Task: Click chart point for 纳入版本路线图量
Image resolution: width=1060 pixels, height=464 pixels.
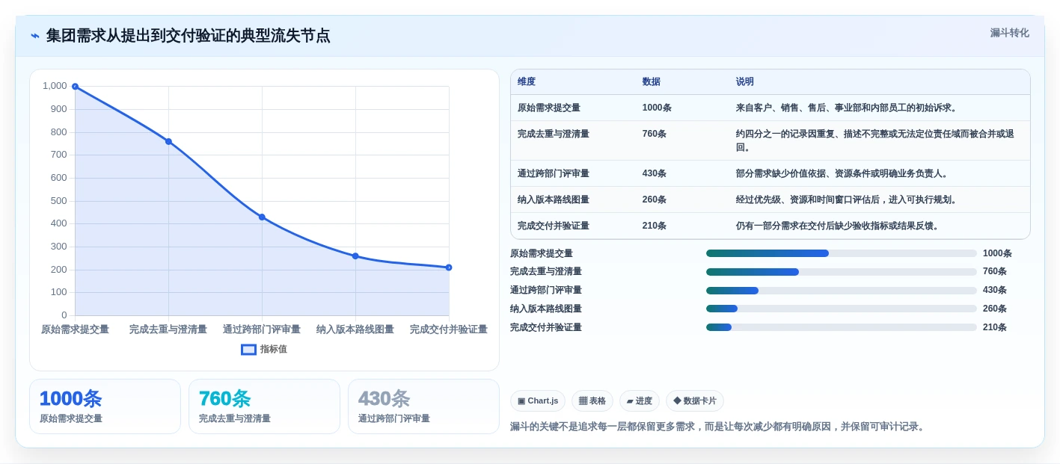Action: 355,256
